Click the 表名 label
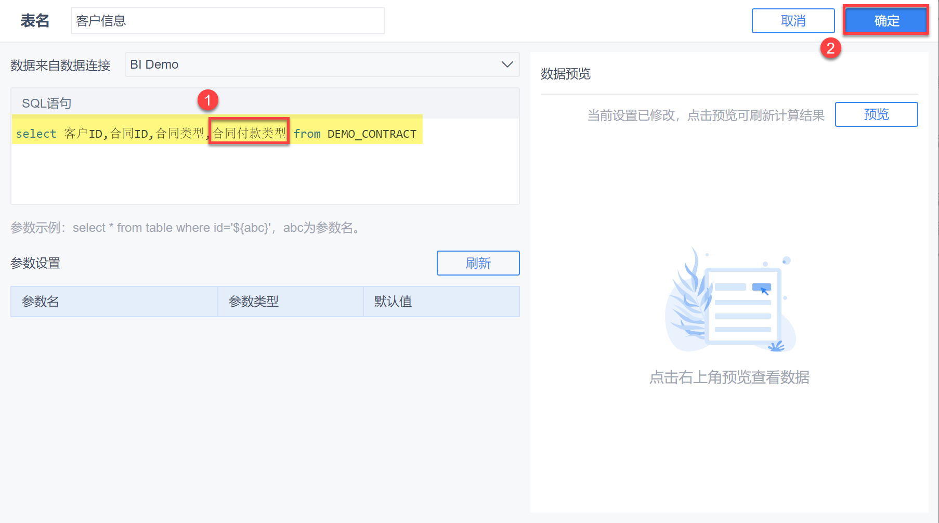939x523 pixels. point(35,21)
